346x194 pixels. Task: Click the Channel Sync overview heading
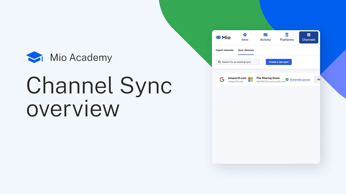(99, 96)
